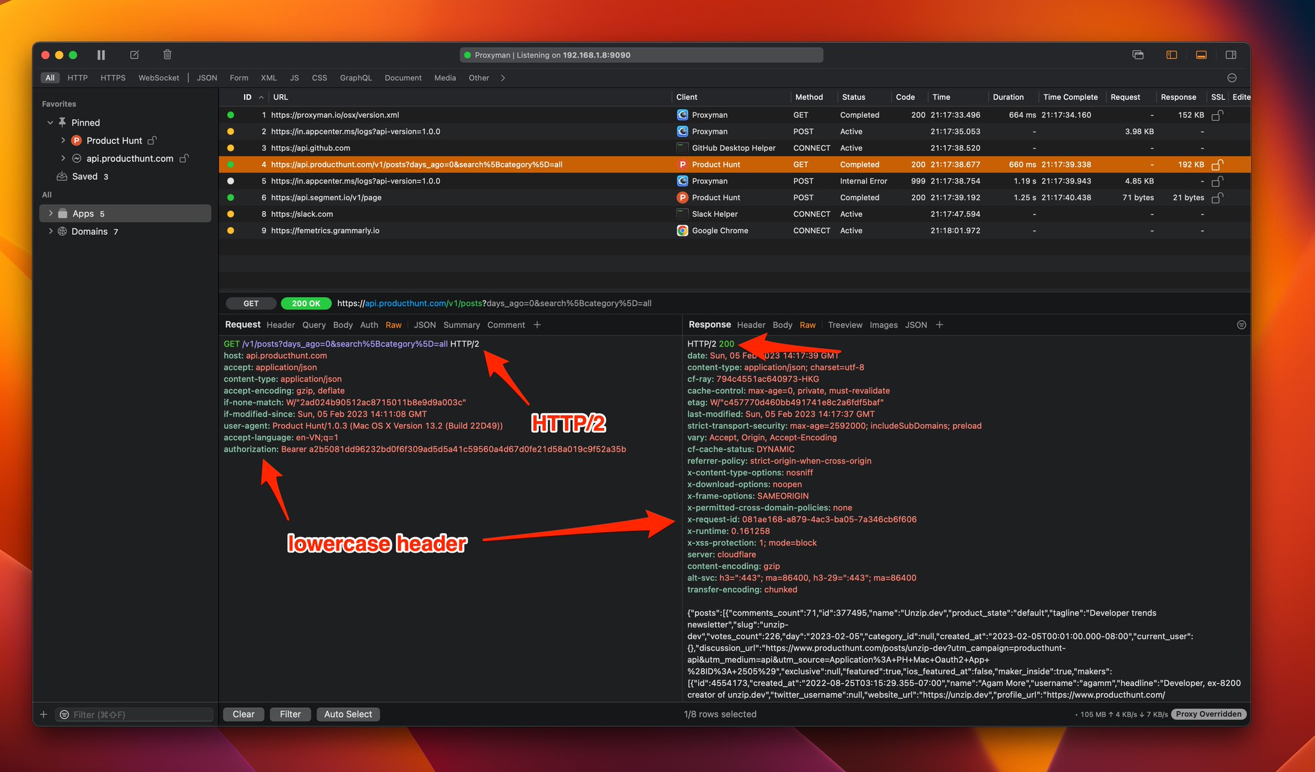Click the trash icon to clear sessions
1315x772 pixels.
click(167, 55)
